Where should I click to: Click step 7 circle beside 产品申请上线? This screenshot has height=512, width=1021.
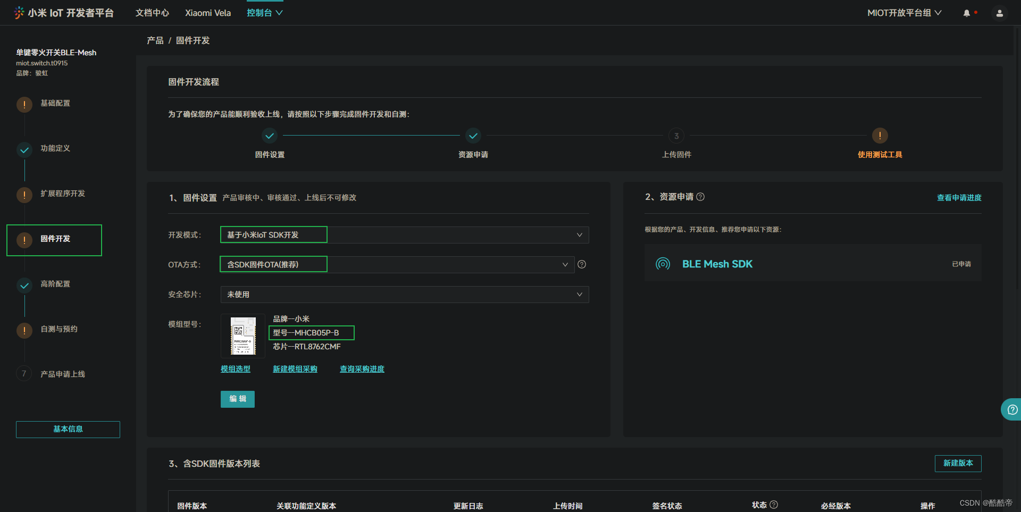pyautogui.click(x=24, y=374)
